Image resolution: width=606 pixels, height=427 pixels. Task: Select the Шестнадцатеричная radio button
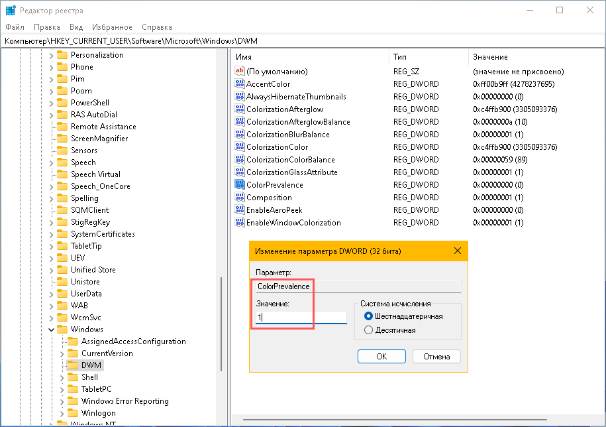pyautogui.click(x=369, y=316)
